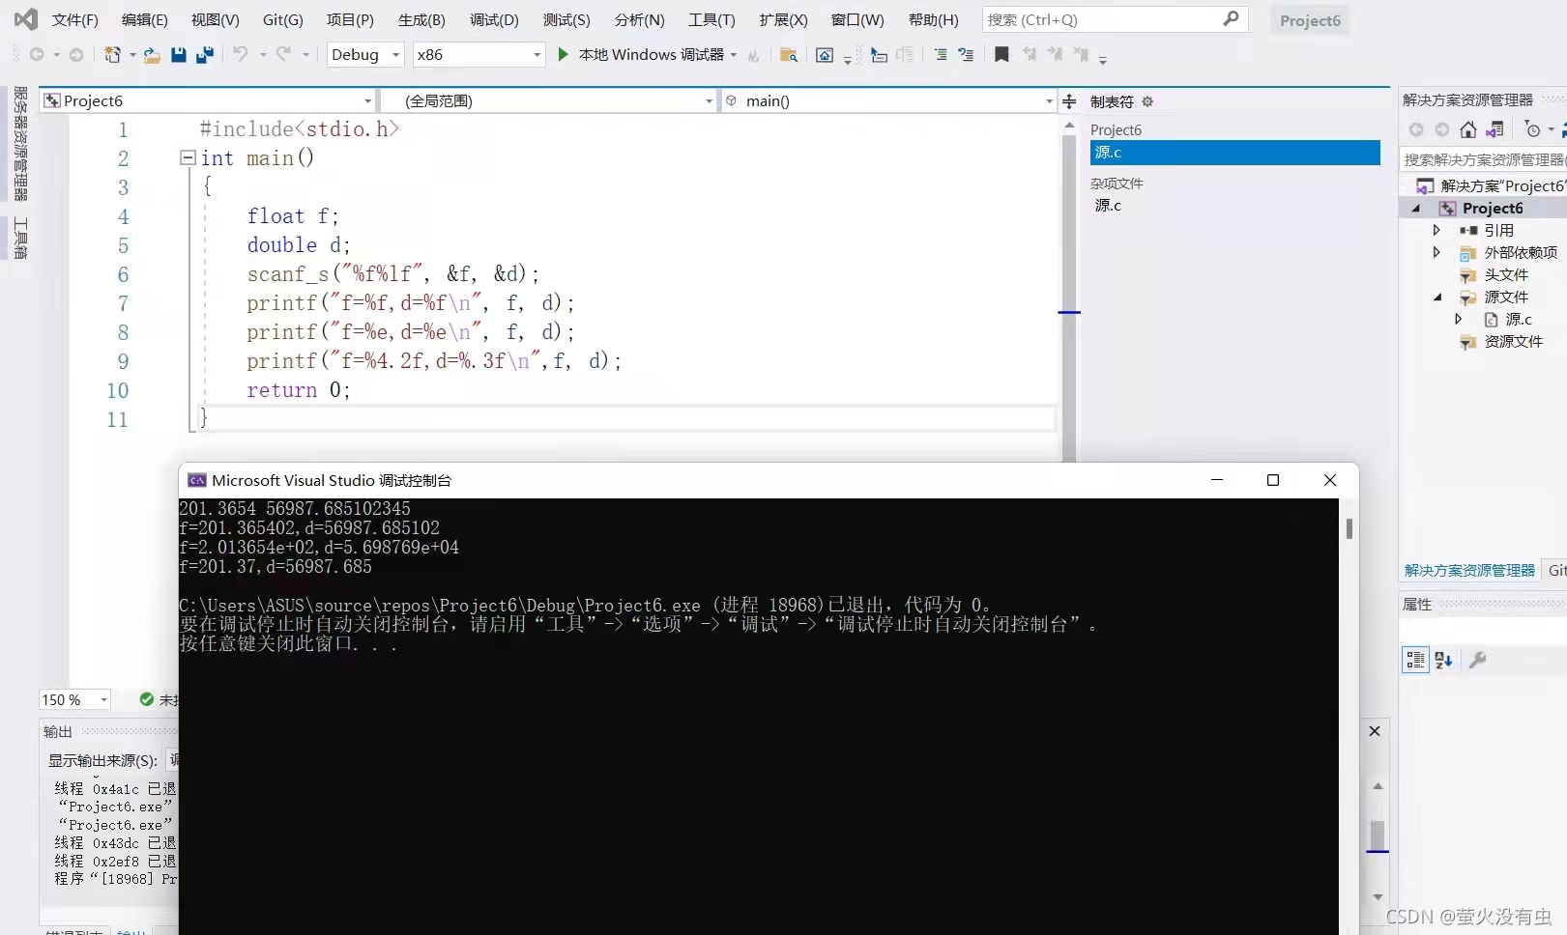The image size is (1567, 935).
Task: Click the Solution Explorer back arrow
Action: click(1416, 129)
